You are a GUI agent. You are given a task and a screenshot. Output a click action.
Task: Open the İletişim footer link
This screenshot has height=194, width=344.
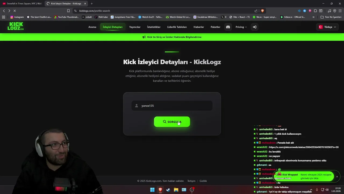tap(191, 181)
